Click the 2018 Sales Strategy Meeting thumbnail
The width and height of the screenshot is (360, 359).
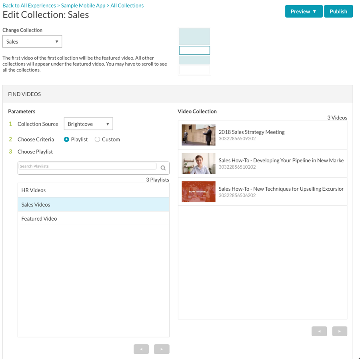[x=198, y=135]
